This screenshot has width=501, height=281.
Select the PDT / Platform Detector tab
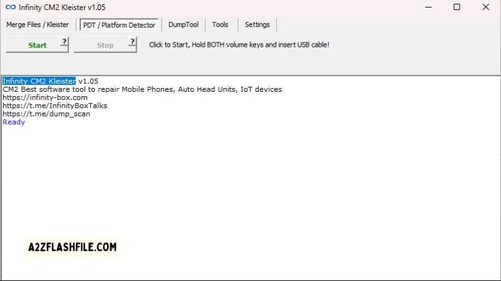(119, 25)
